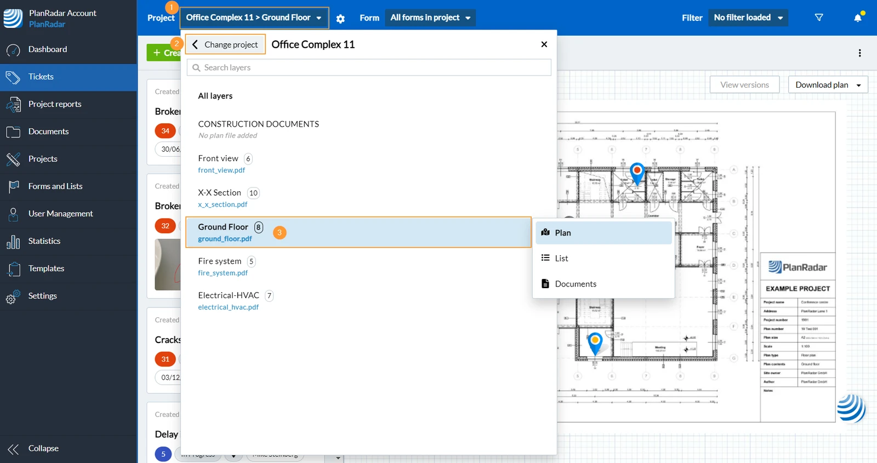This screenshot has width=877, height=463.
Task: Go back with Change project button
Action: (225, 44)
